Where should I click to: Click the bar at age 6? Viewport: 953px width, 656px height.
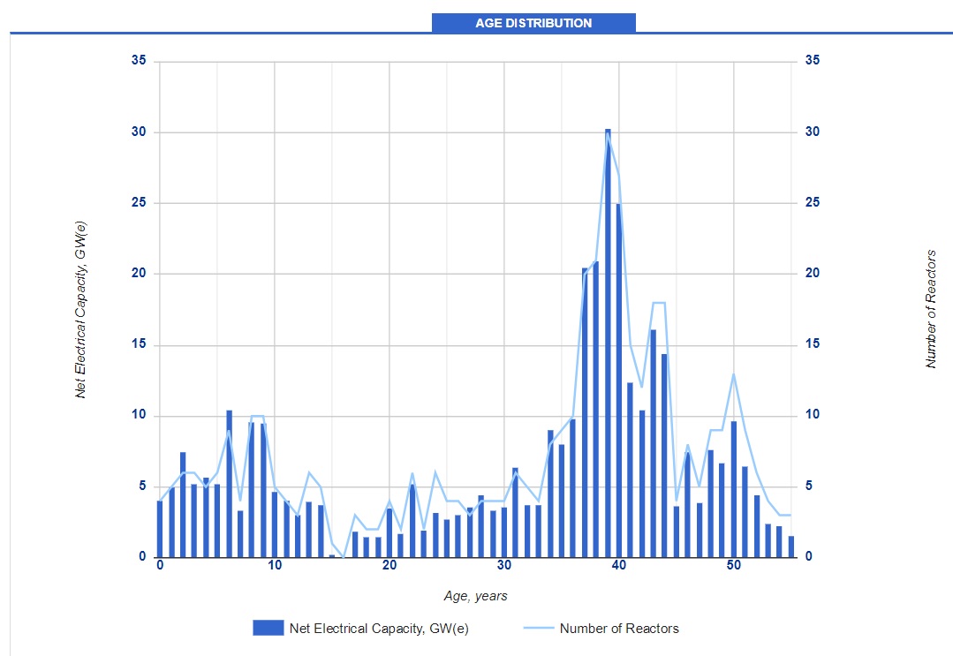tap(229, 484)
